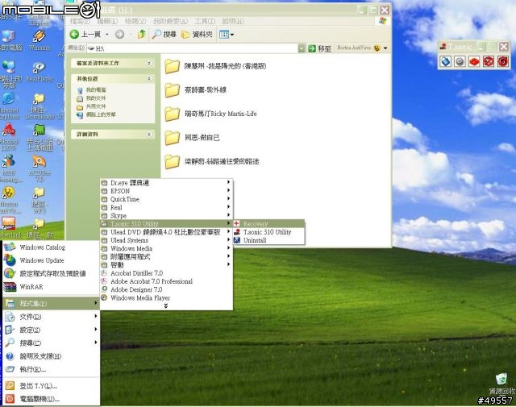This screenshot has width=516, height=407.
Task: Open the Norton AntiVirus toolbar dropdown
Action: click(385, 48)
